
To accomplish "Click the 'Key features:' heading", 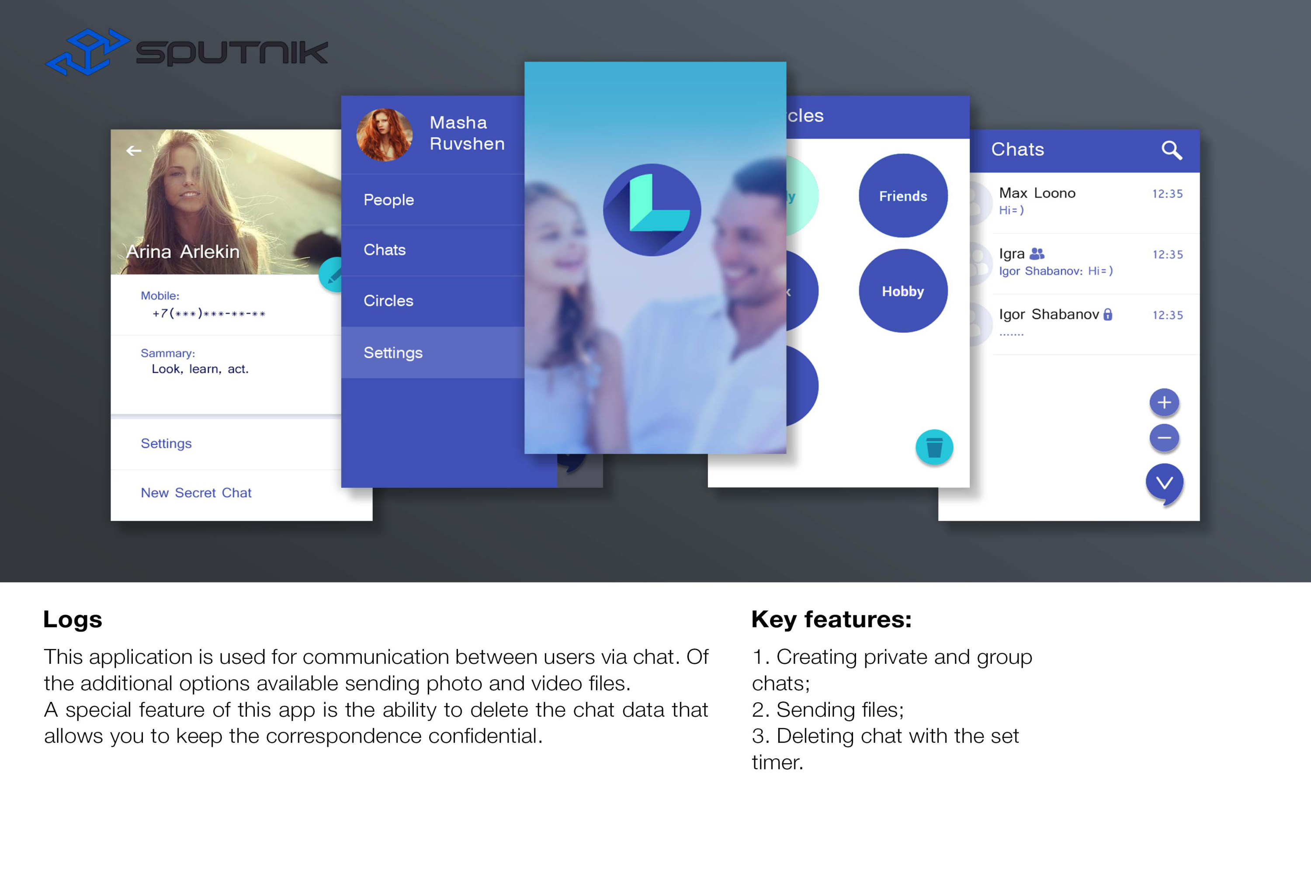I will pyautogui.click(x=831, y=620).
